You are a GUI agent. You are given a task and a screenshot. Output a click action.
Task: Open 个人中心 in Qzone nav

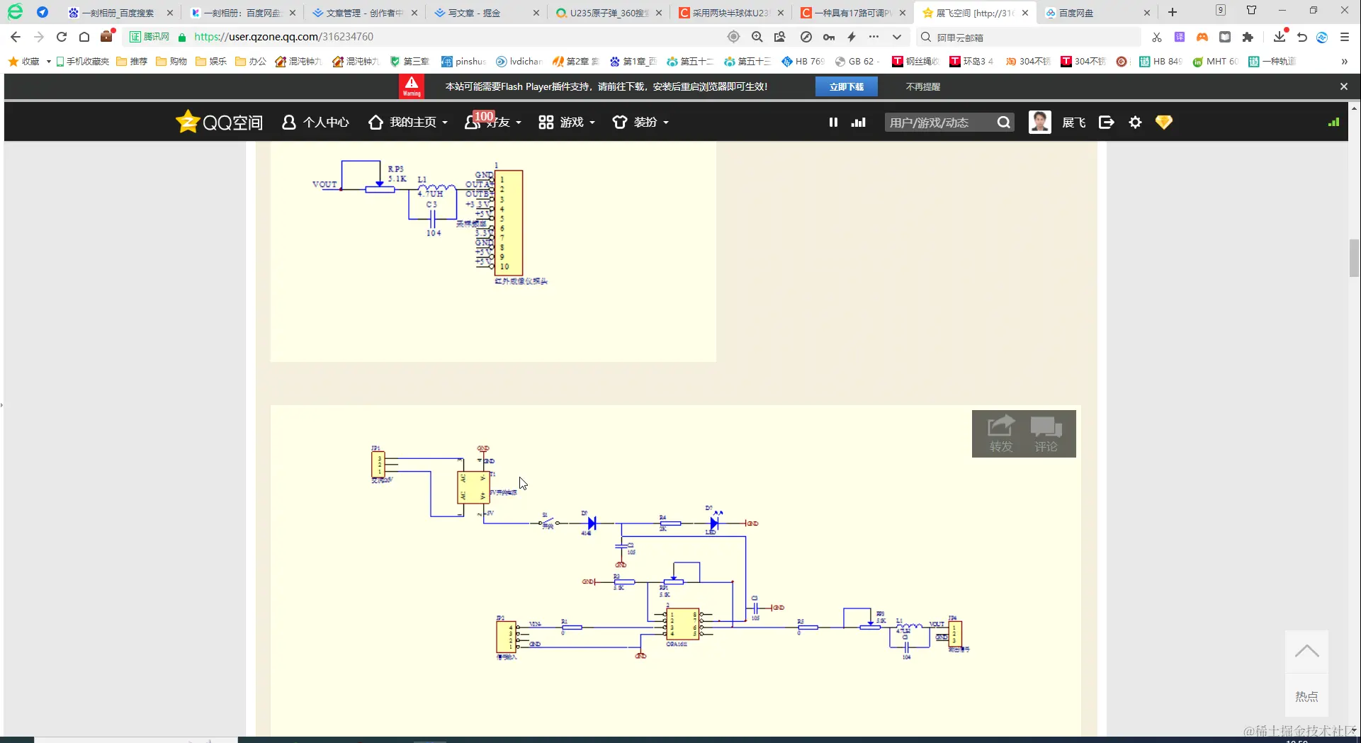click(315, 123)
